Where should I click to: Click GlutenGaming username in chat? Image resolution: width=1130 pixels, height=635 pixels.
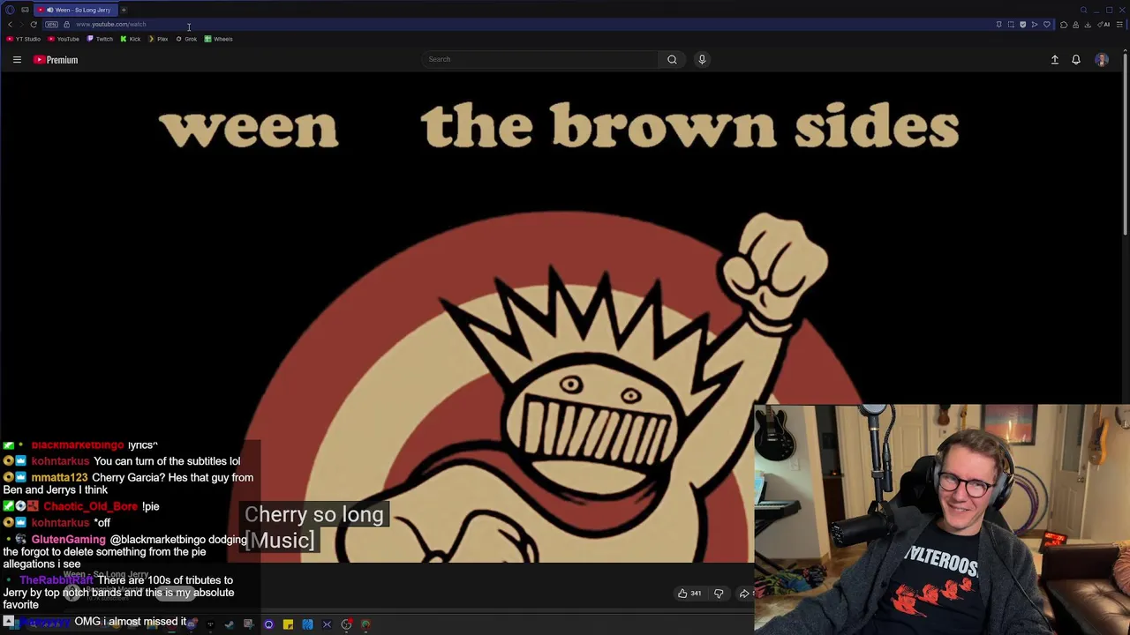[x=68, y=540]
